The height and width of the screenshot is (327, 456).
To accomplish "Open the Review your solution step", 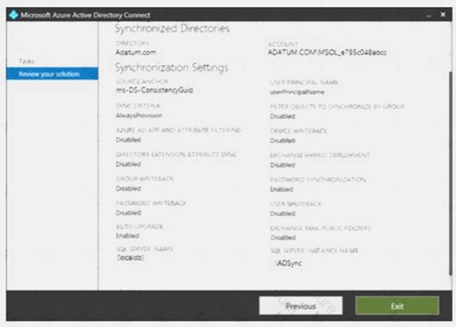I will [x=52, y=74].
